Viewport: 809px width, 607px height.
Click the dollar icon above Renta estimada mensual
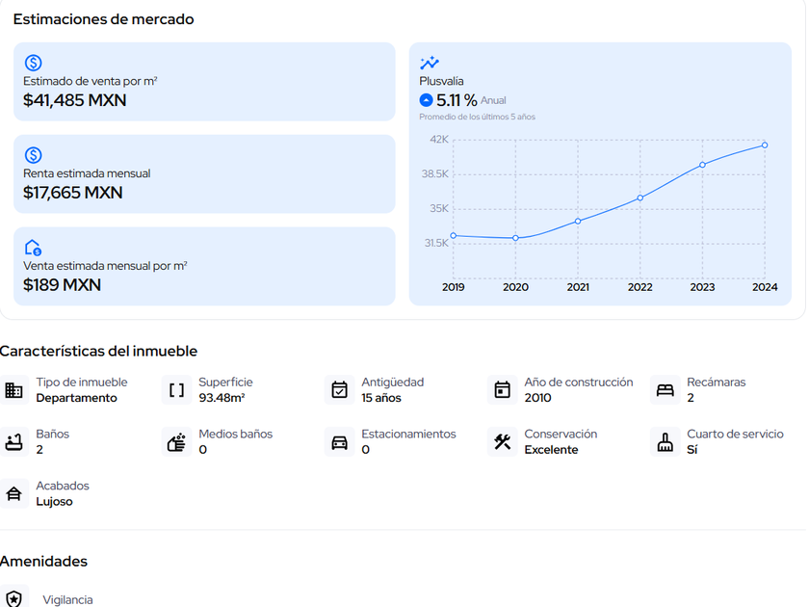point(33,155)
